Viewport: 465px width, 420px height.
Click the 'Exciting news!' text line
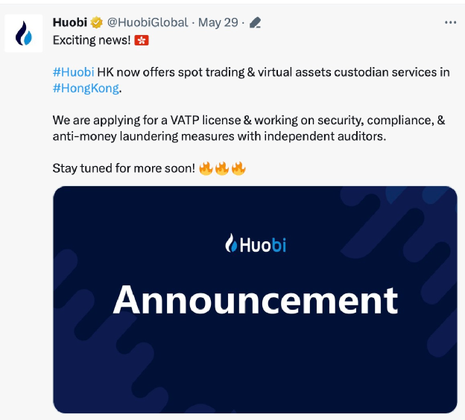pos(92,40)
